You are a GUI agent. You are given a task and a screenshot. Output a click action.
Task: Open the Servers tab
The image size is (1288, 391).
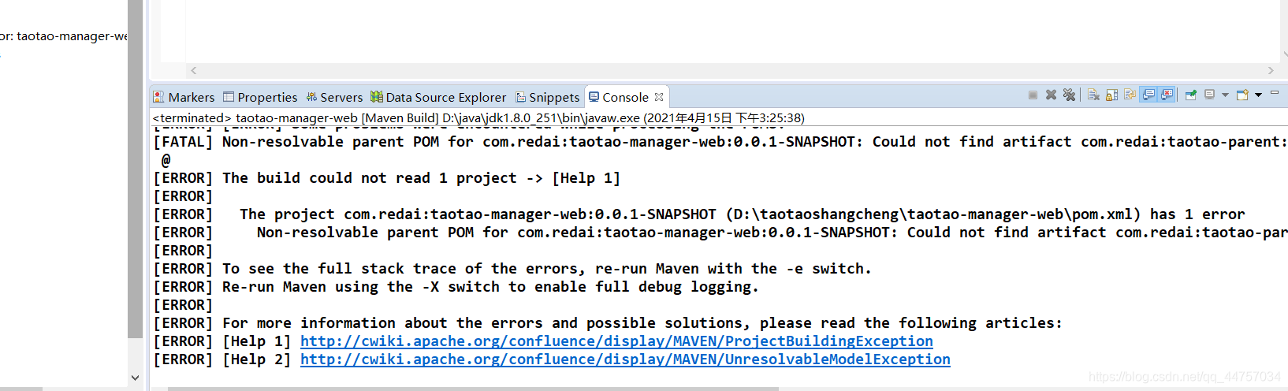pyautogui.click(x=334, y=97)
